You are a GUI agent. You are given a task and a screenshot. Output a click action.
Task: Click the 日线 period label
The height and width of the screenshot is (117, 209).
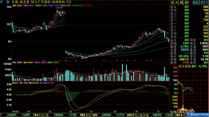pyautogui.click(x=5, y=2)
